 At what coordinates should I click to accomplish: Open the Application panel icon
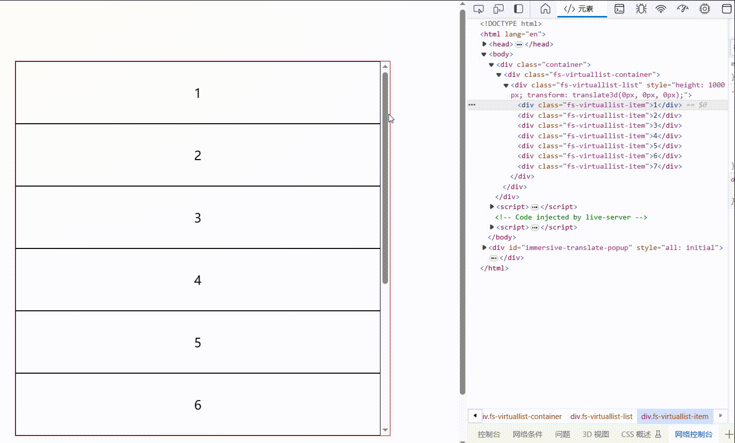pyautogui.click(x=727, y=9)
